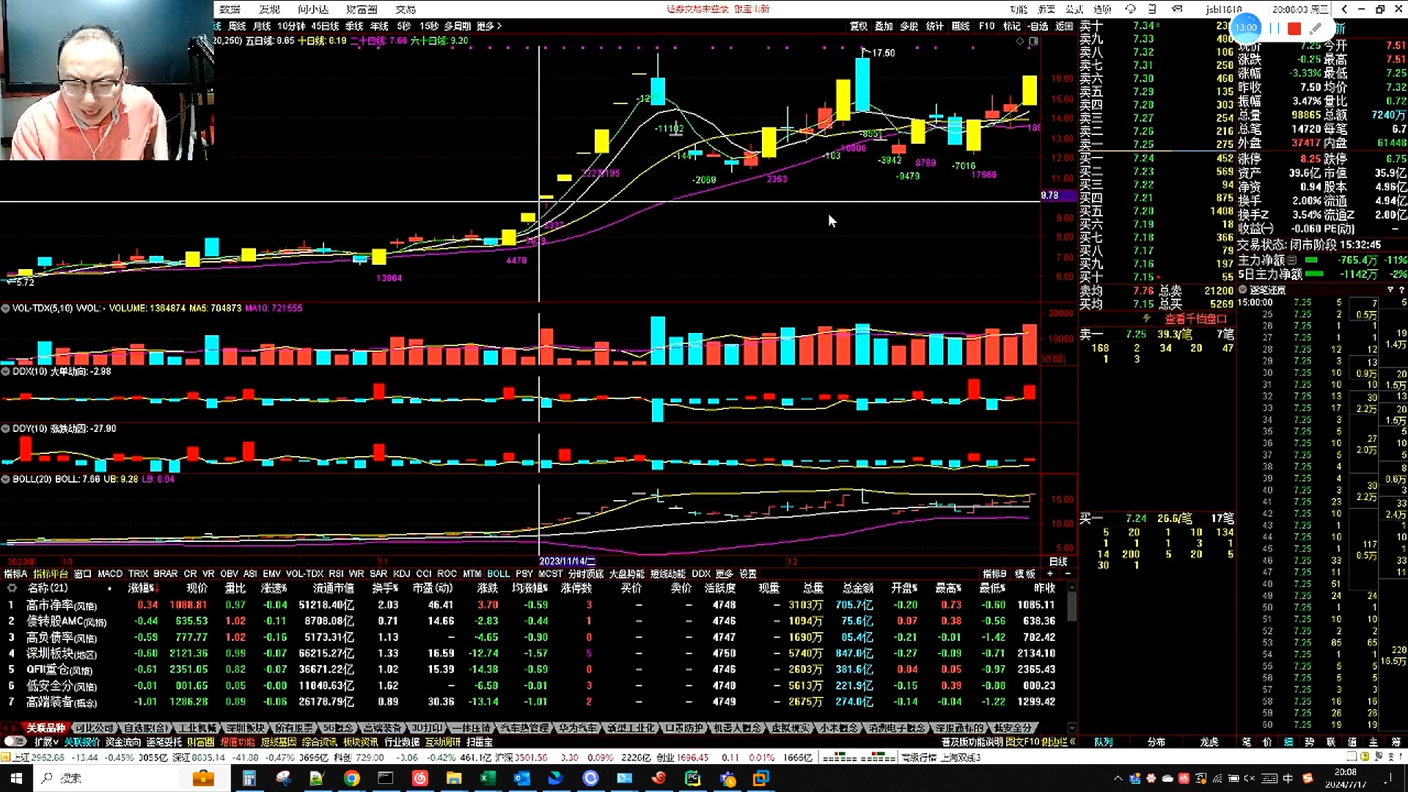Image resolution: width=1408 pixels, height=792 pixels.
Task: Open the 自选股(合) tab
Action: click(145, 728)
